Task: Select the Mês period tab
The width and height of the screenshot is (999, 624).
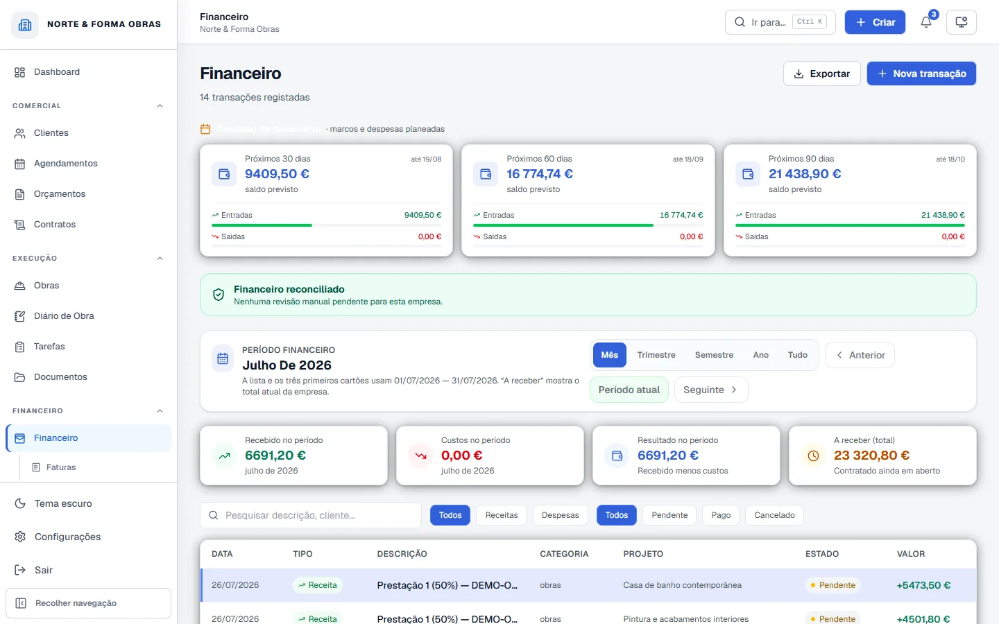Action: (610, 355)
